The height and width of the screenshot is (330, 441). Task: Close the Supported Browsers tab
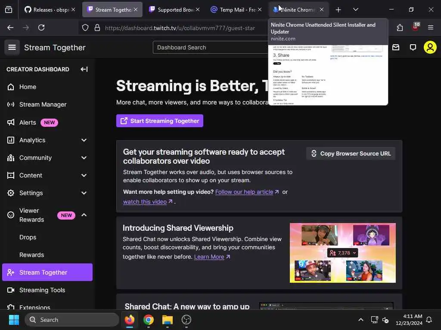pos(198,9)
